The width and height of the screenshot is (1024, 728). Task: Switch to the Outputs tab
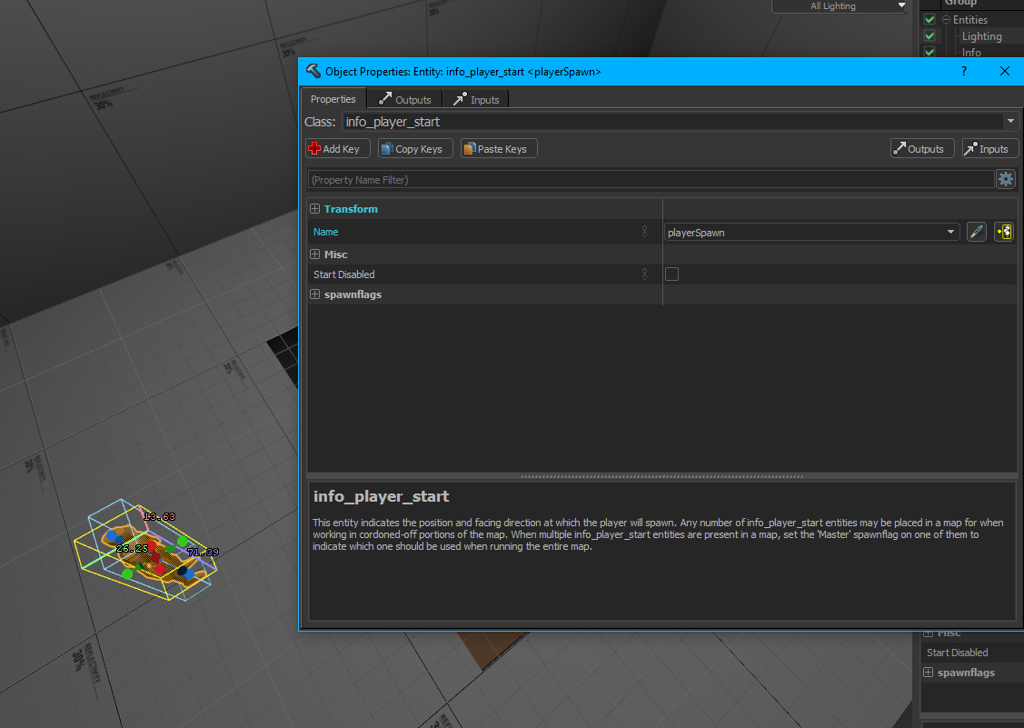tap(403, 99)
